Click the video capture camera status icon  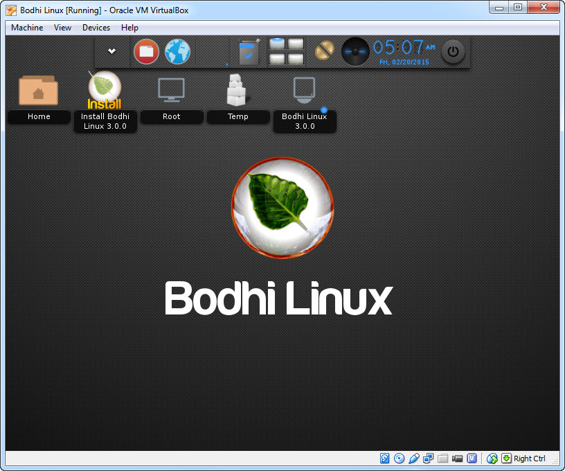[457, 459]
